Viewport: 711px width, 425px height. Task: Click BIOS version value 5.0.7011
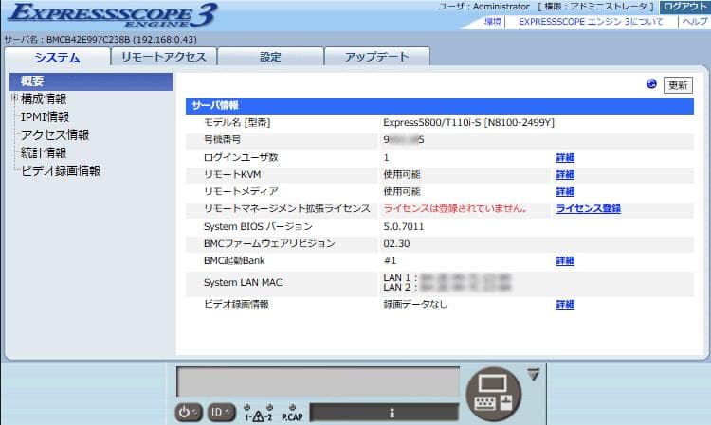point(404,226)
